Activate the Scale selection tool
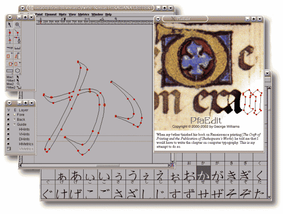The image size is (283, 214). click(9, 56)
